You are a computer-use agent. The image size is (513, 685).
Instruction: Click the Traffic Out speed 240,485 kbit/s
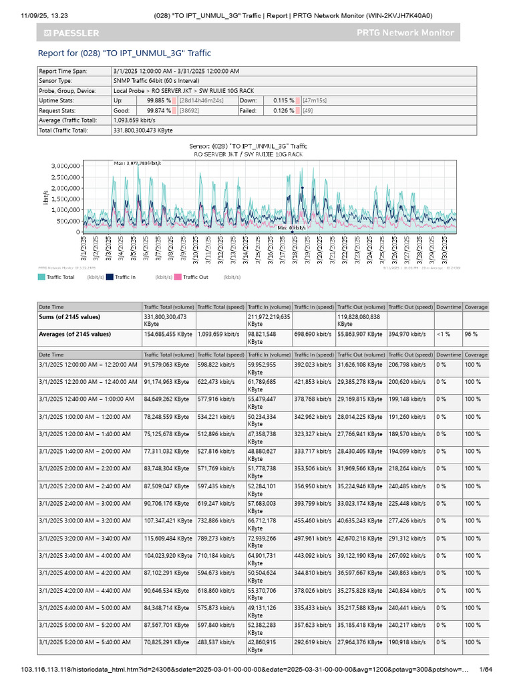pos(407,486)
